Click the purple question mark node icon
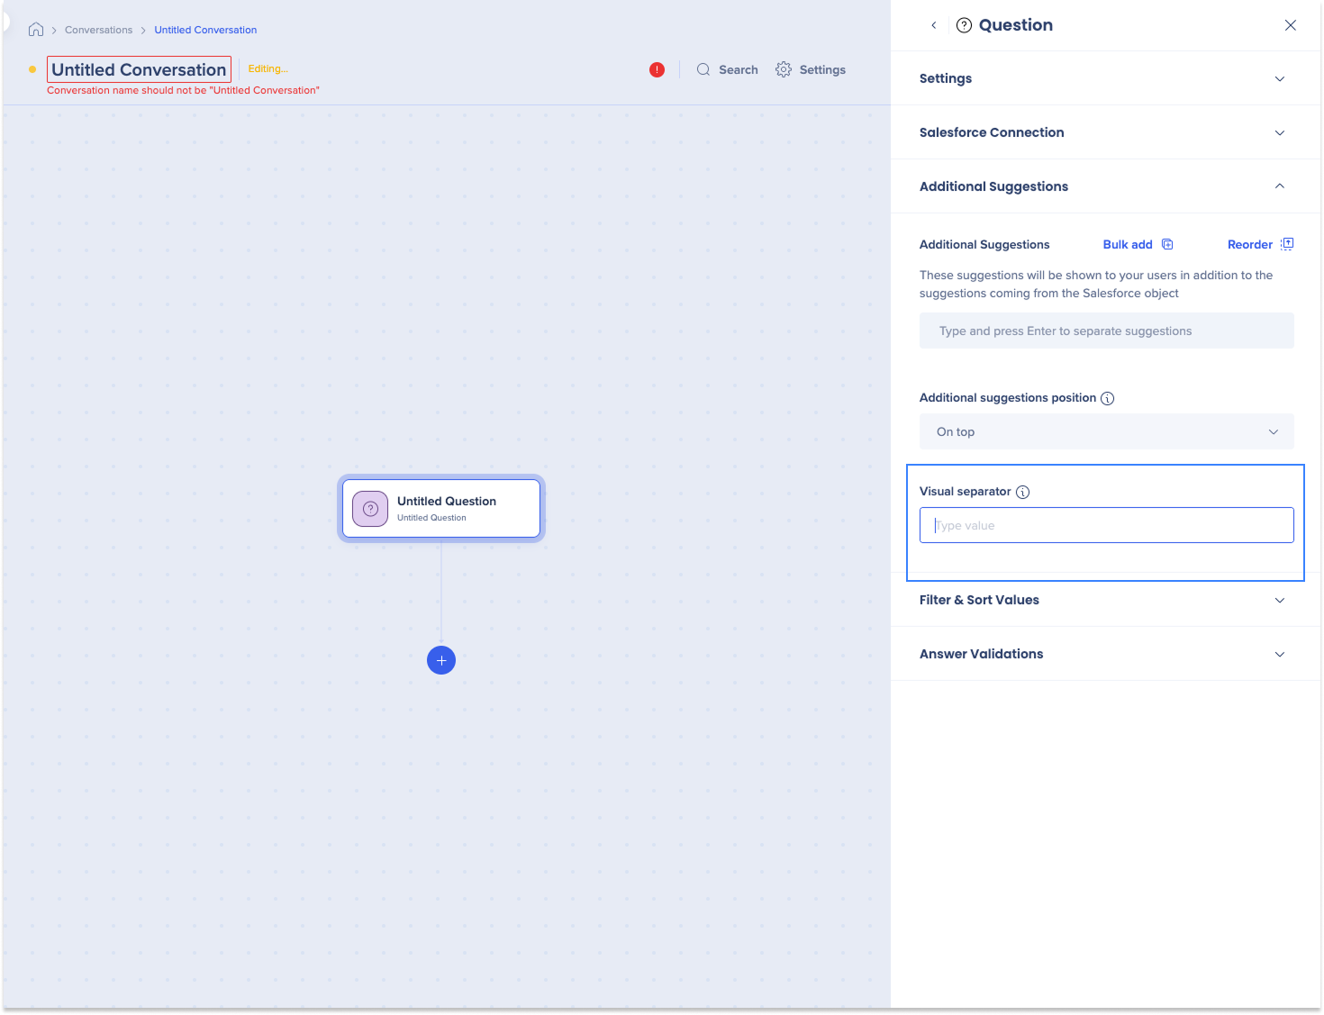Image resolution: width=1324 pixels, height=1015 pixels. click(x=370, y=509)
